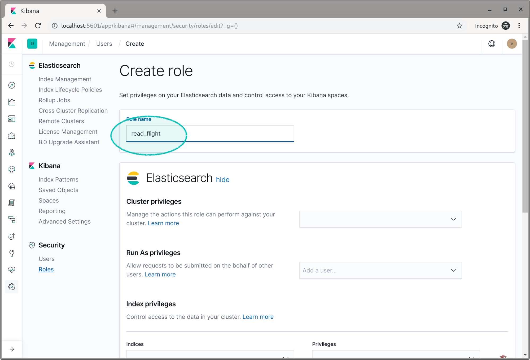The image size is (530, 360).
Task: Click the Maps pin icon in left rail
Action: pyautogui.click(x=12, y=152)
